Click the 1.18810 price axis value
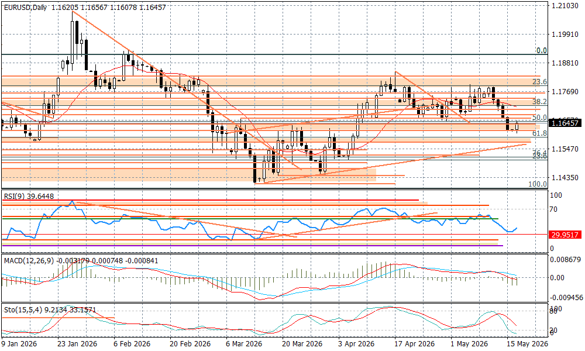 coord(565,63)
